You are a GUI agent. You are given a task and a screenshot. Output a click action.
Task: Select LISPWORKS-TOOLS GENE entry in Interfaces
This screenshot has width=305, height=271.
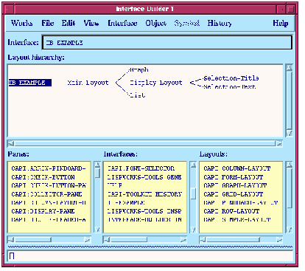click(144, 177)
